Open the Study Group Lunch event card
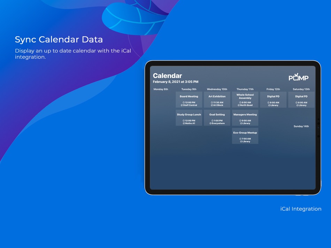 (189, 118)
